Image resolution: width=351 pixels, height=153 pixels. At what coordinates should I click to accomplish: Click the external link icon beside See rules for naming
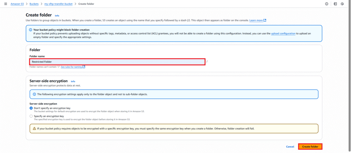[84, 67]
